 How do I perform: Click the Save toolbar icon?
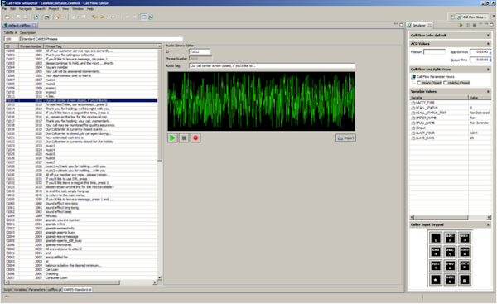(x=18, y=17)
